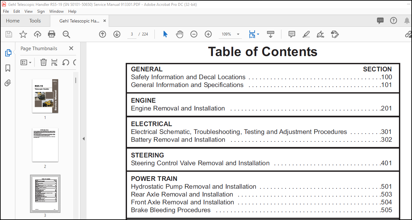
Task: Rotate pages counterclockwise in thumbnails panel
Action: pos(66,62)
